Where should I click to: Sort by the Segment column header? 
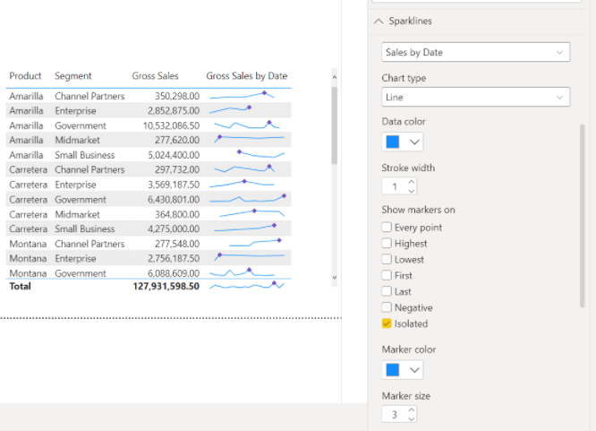73,76
